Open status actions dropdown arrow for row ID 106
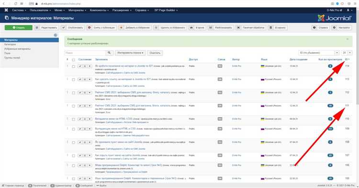359x188 pixels. coord(90,166)
